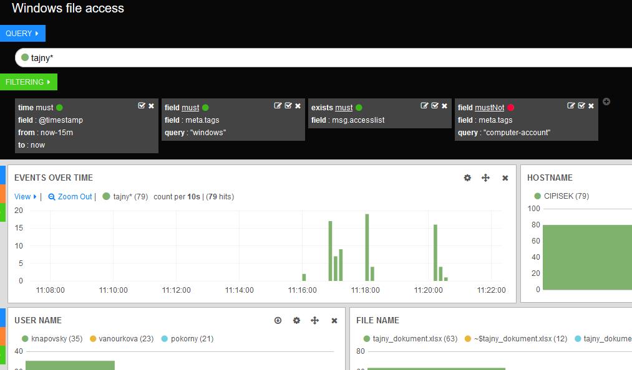Close the Events Over Time panel
Image resolution: width=632 pixels, height=370 pixels.
pyautogui.click(x=505, y=178)
